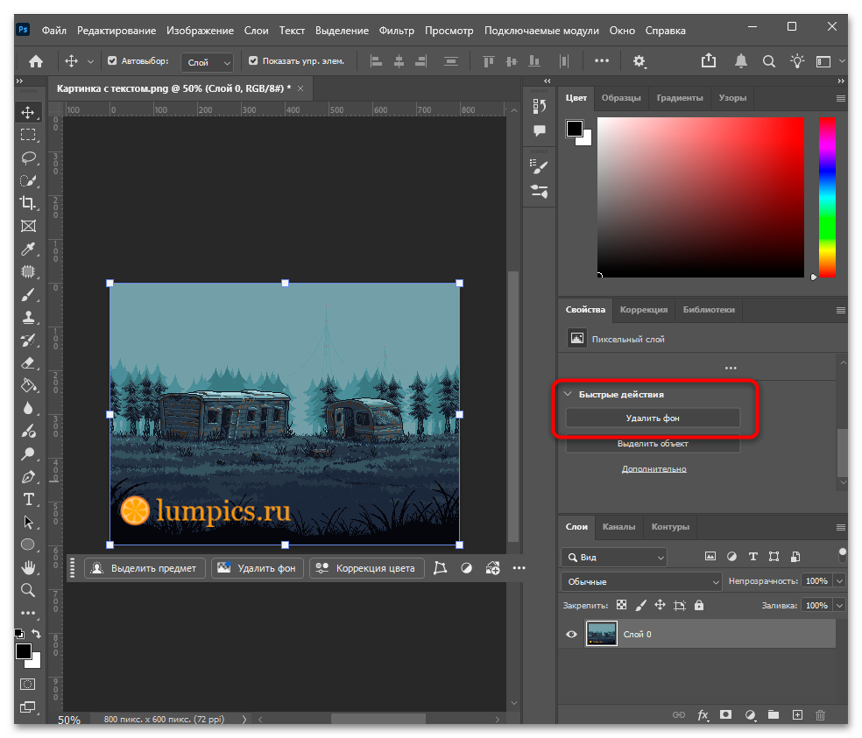Click Удалить фон in Properties panel
Screen dimensions: 862x738
(x=653, y=418)
